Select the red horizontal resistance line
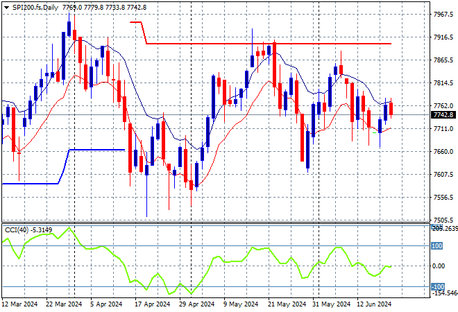Image resolution: width=458 pixels, height=312 pixels. pyautogui.click(x=269, y=44)
